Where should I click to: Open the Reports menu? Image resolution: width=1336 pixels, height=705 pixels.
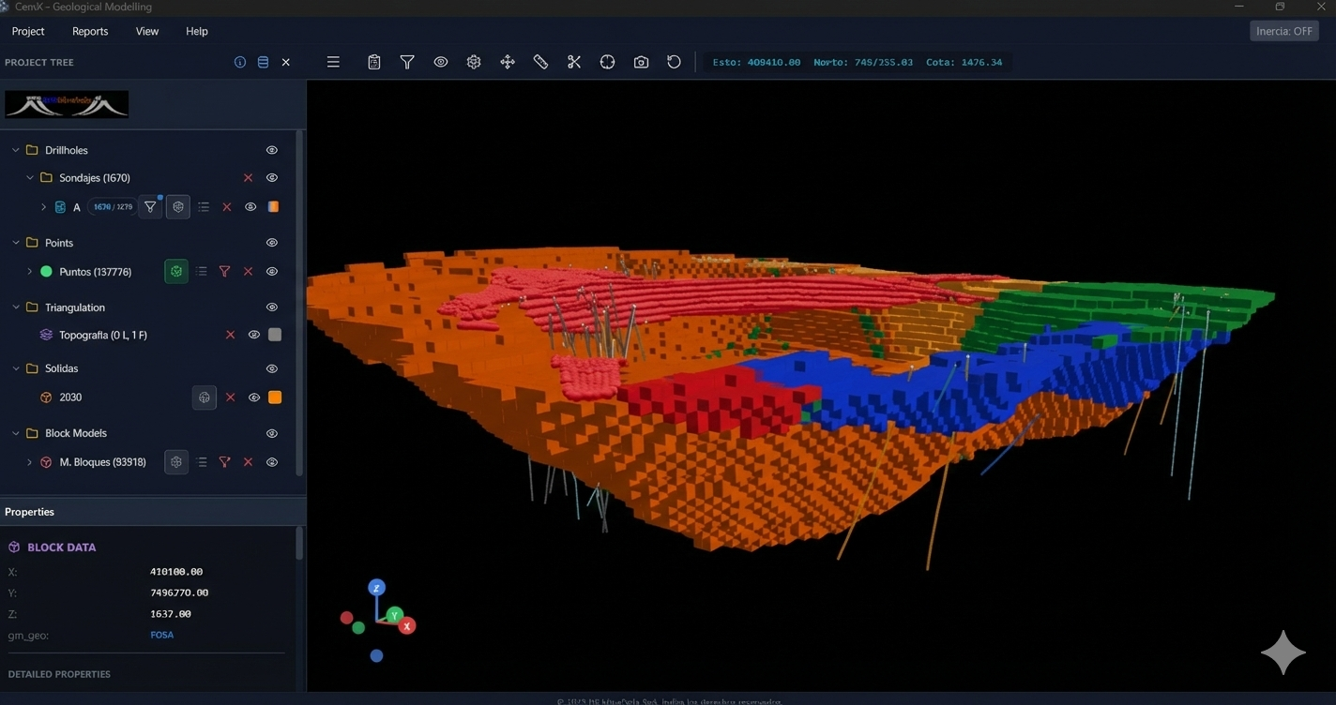90,31
